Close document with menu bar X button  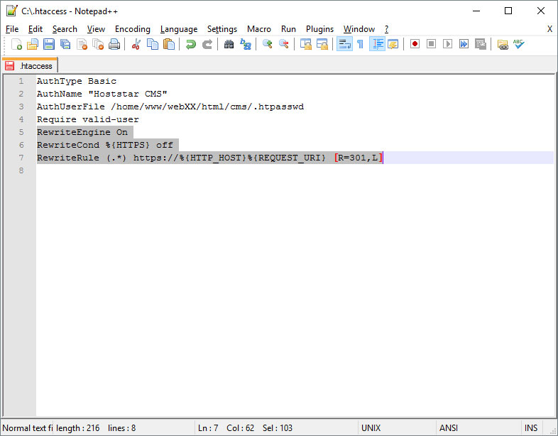tap(549, 29)
